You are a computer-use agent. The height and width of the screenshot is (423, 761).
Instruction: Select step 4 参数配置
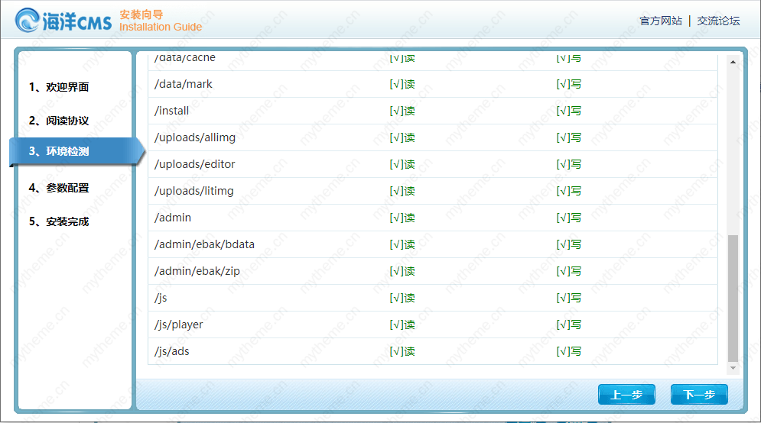click(59, 188)
